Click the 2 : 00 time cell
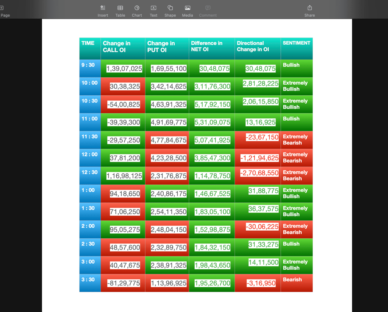Screen dimensions: 388x312 point(90,229)
